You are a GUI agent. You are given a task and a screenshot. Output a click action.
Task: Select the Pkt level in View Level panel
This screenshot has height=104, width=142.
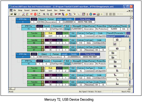click(117, 84)
